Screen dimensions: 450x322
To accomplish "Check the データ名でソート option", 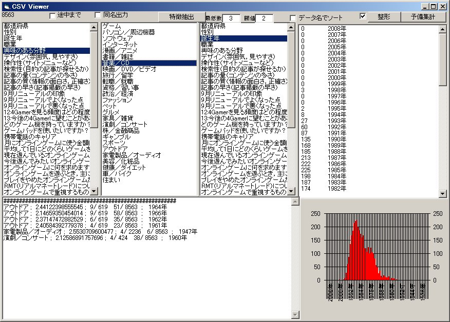I will coord(293,18).
